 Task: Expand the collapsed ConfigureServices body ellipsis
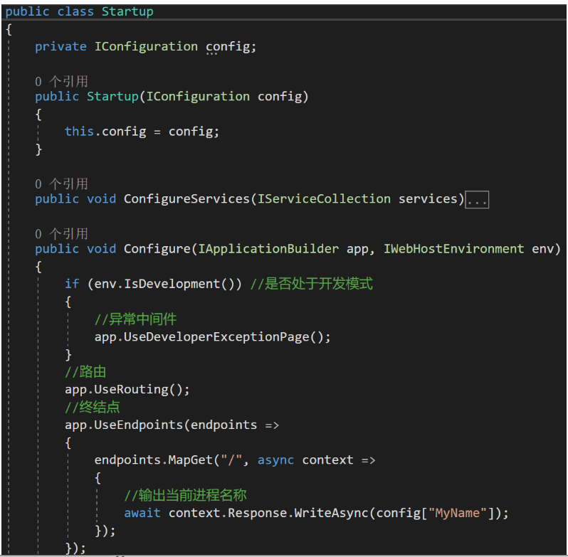point(477,200)
